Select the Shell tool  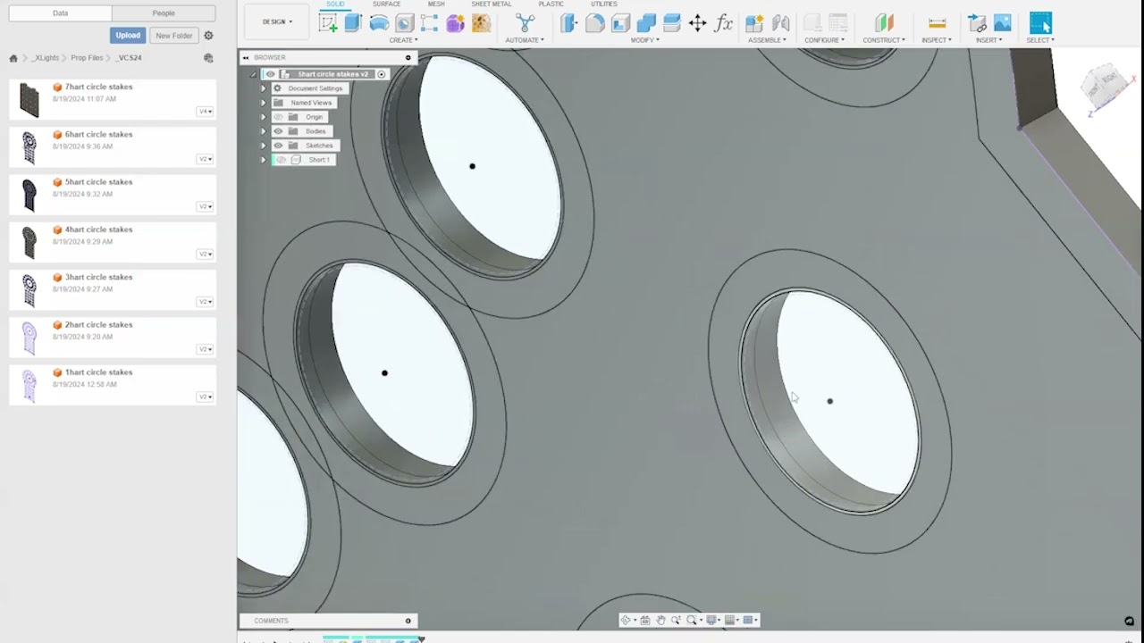(x=620, y=23)
